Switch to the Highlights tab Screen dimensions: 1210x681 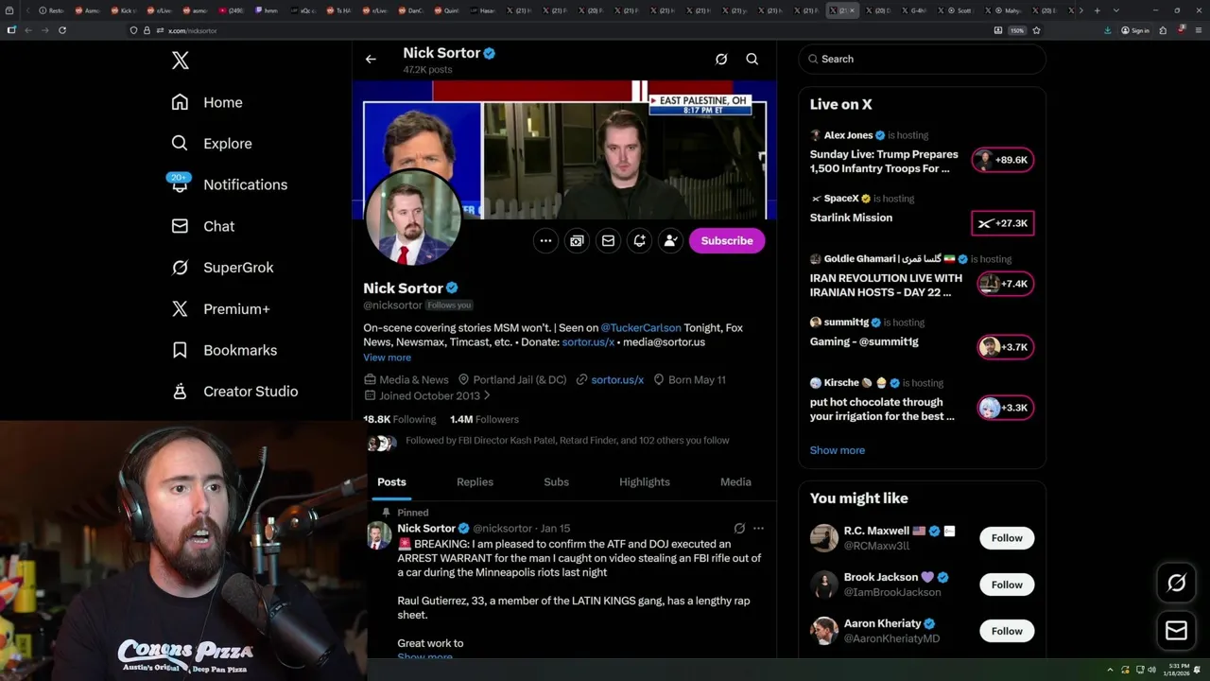tap(645, 482)
